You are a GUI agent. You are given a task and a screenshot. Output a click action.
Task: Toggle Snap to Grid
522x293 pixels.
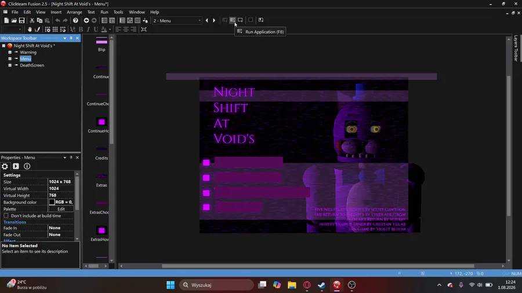click(63, 29)
